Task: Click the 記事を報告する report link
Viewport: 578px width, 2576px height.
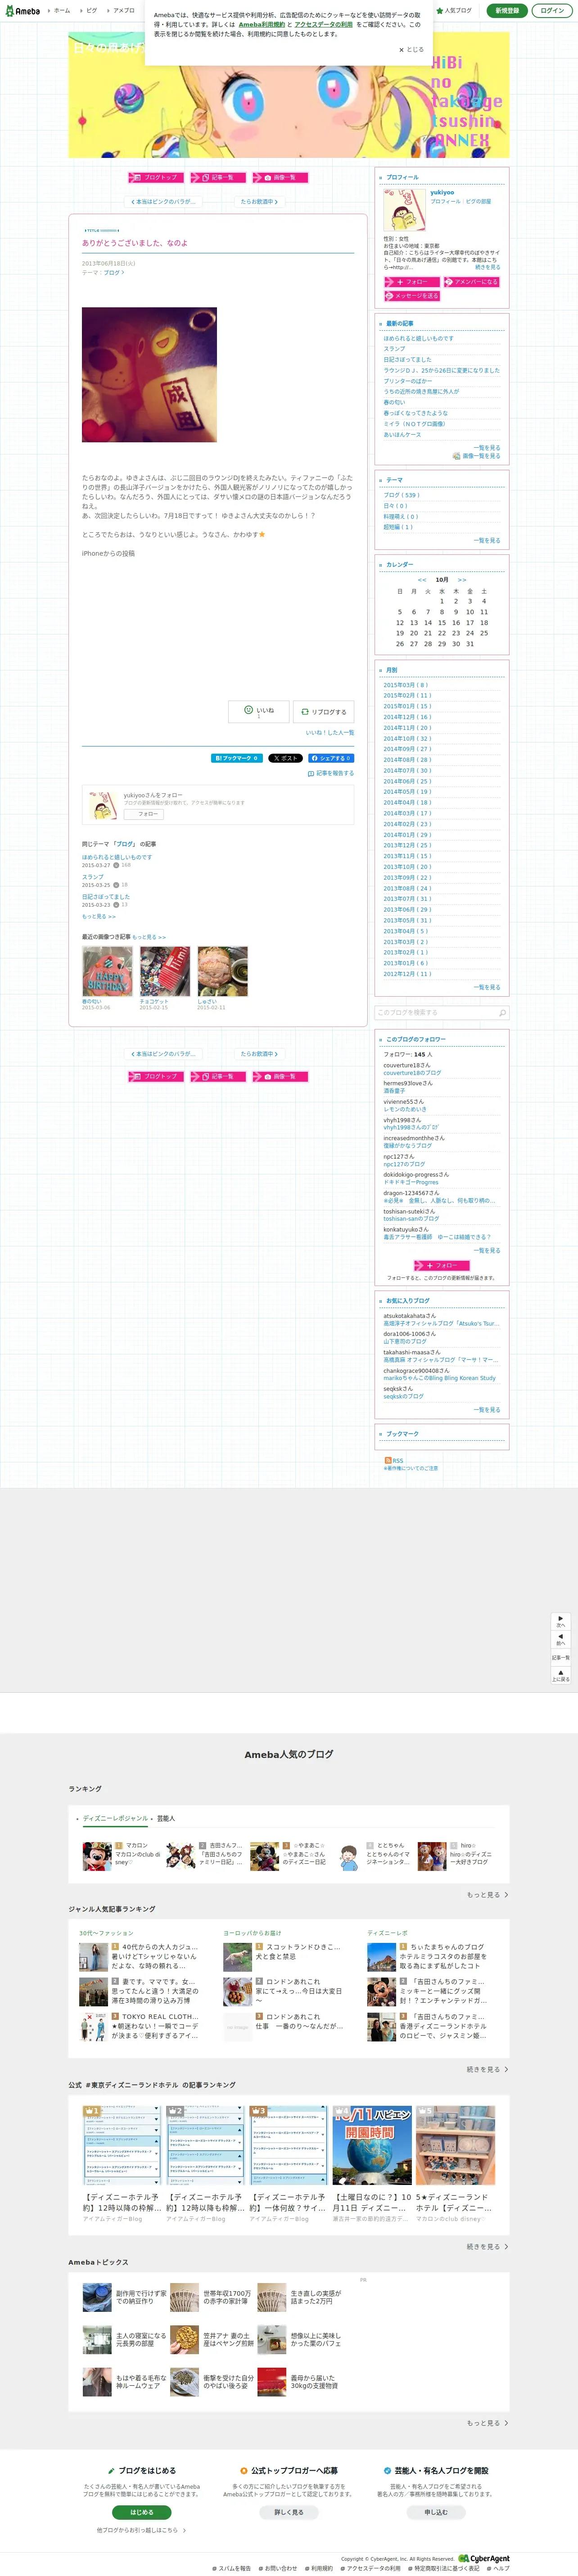Action: [x=331, y=773]
